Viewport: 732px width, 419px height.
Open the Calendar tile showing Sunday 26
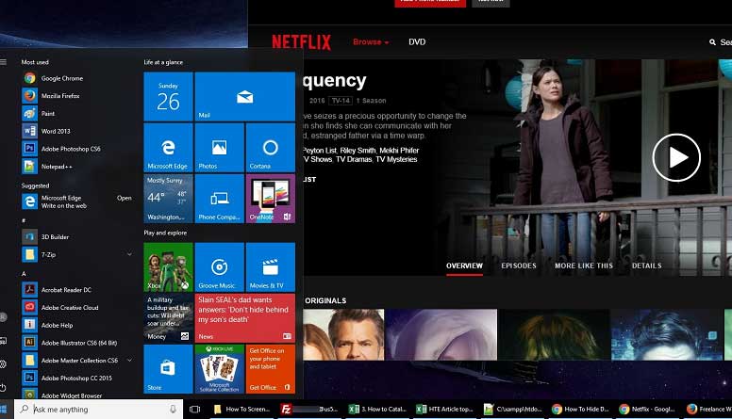tap(168, 96)
